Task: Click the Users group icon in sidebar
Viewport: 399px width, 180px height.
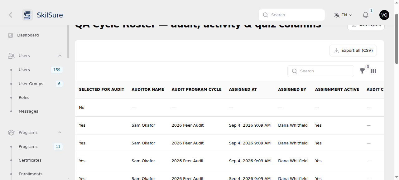Action: [x=11, y=56]
